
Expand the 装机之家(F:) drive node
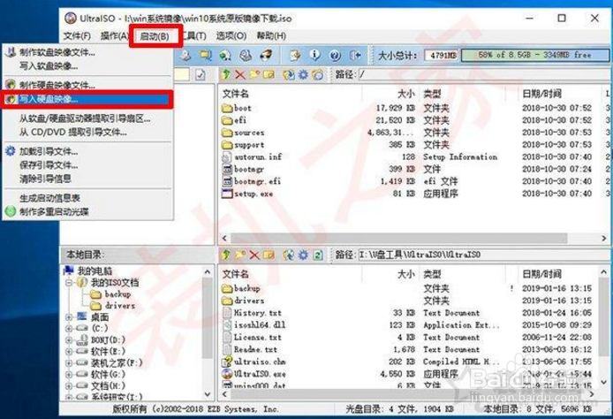coord(69,363)
